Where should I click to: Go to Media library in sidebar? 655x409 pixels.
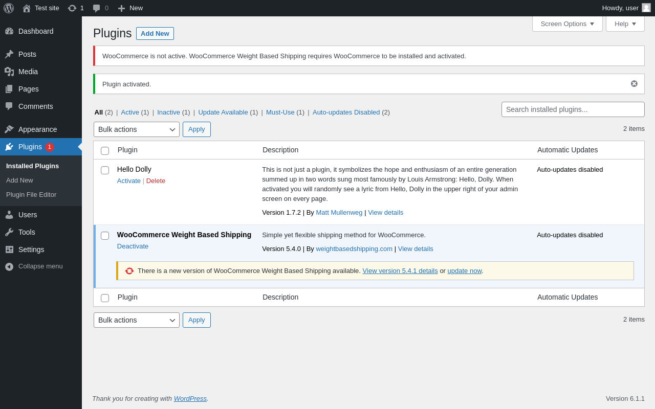pyautogui.click(x=28, y=72)
